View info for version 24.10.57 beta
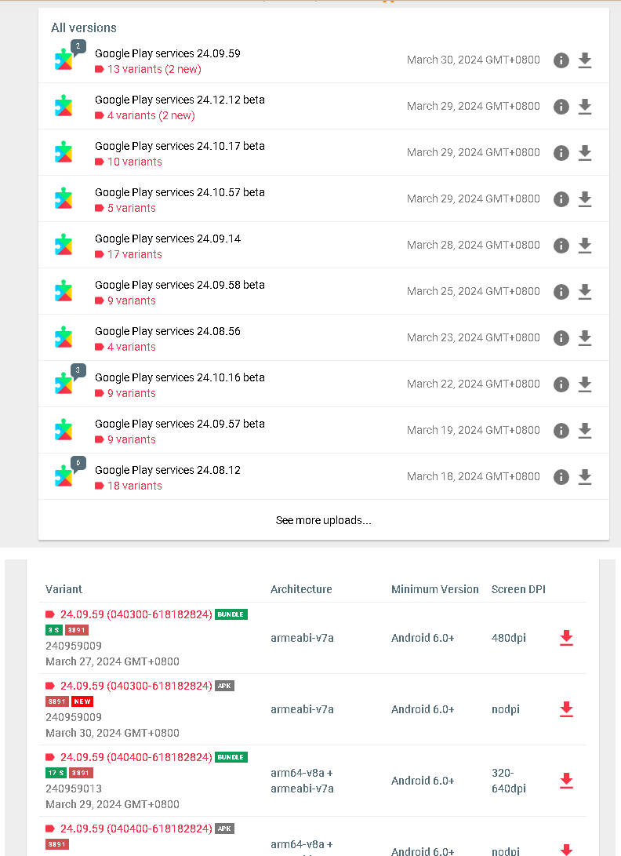621x856 pixels. (561, 199)
